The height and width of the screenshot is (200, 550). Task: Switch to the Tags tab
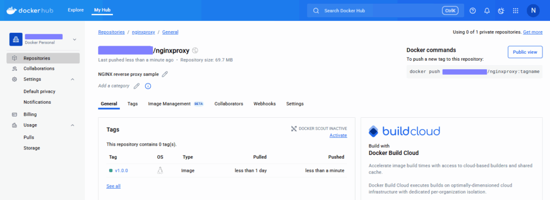point(133,104)
